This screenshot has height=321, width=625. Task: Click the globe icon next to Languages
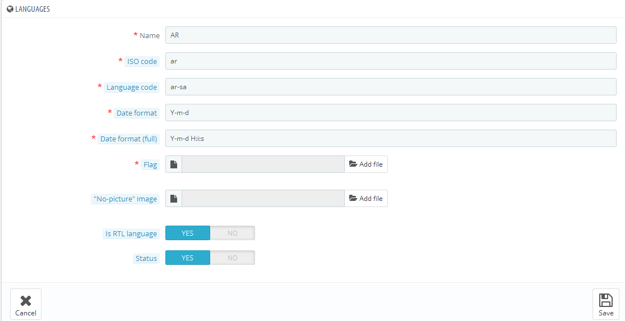pyautogui.click(x=10, y=9)
